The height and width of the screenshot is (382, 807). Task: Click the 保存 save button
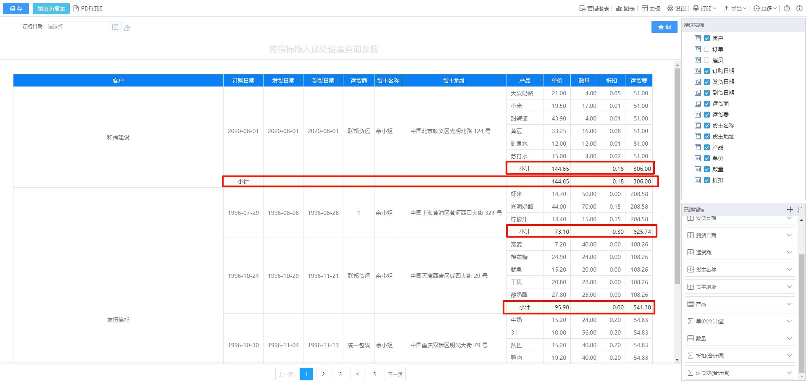pos(16,8)
